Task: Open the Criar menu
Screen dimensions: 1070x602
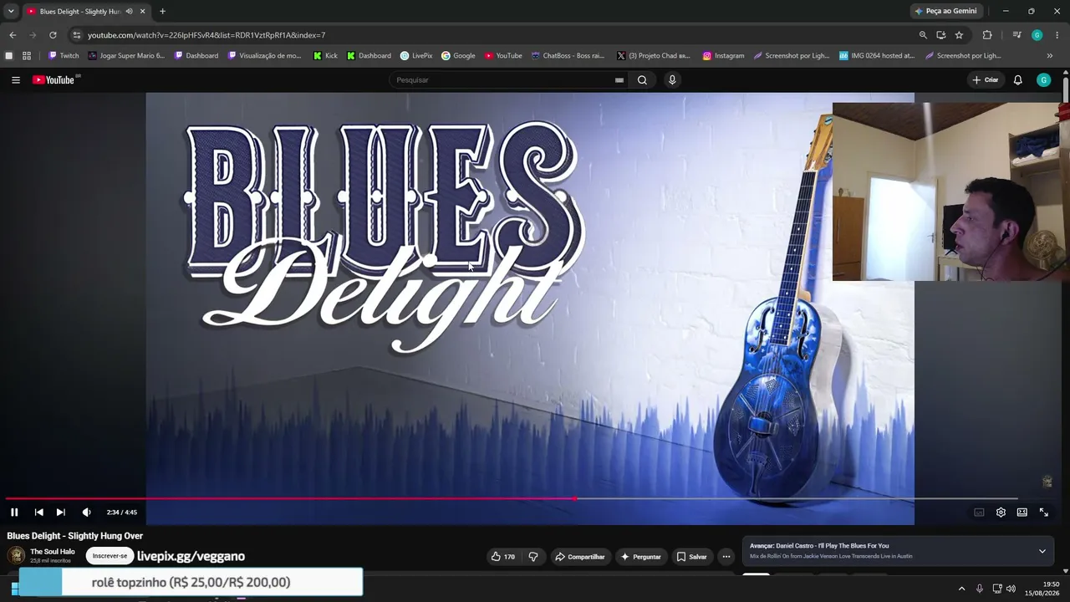Action: [x=986, y=80]
